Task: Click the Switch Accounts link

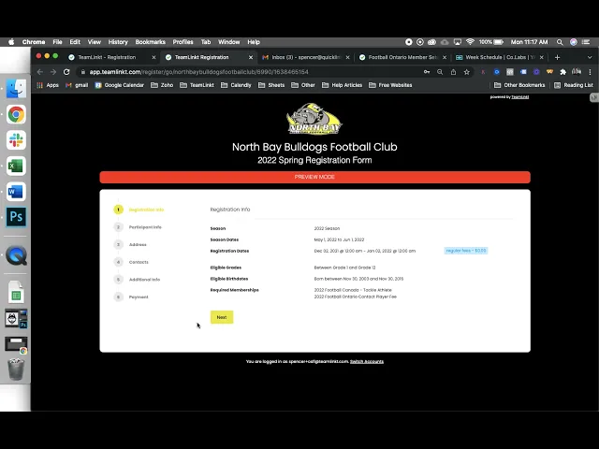Action: click(x=367, y=362)
